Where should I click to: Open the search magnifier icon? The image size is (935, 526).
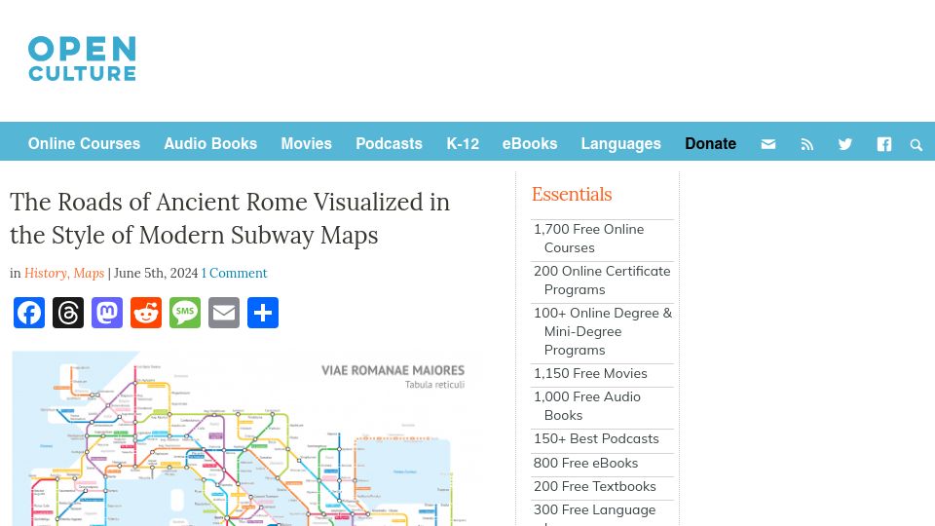(916, 145)
